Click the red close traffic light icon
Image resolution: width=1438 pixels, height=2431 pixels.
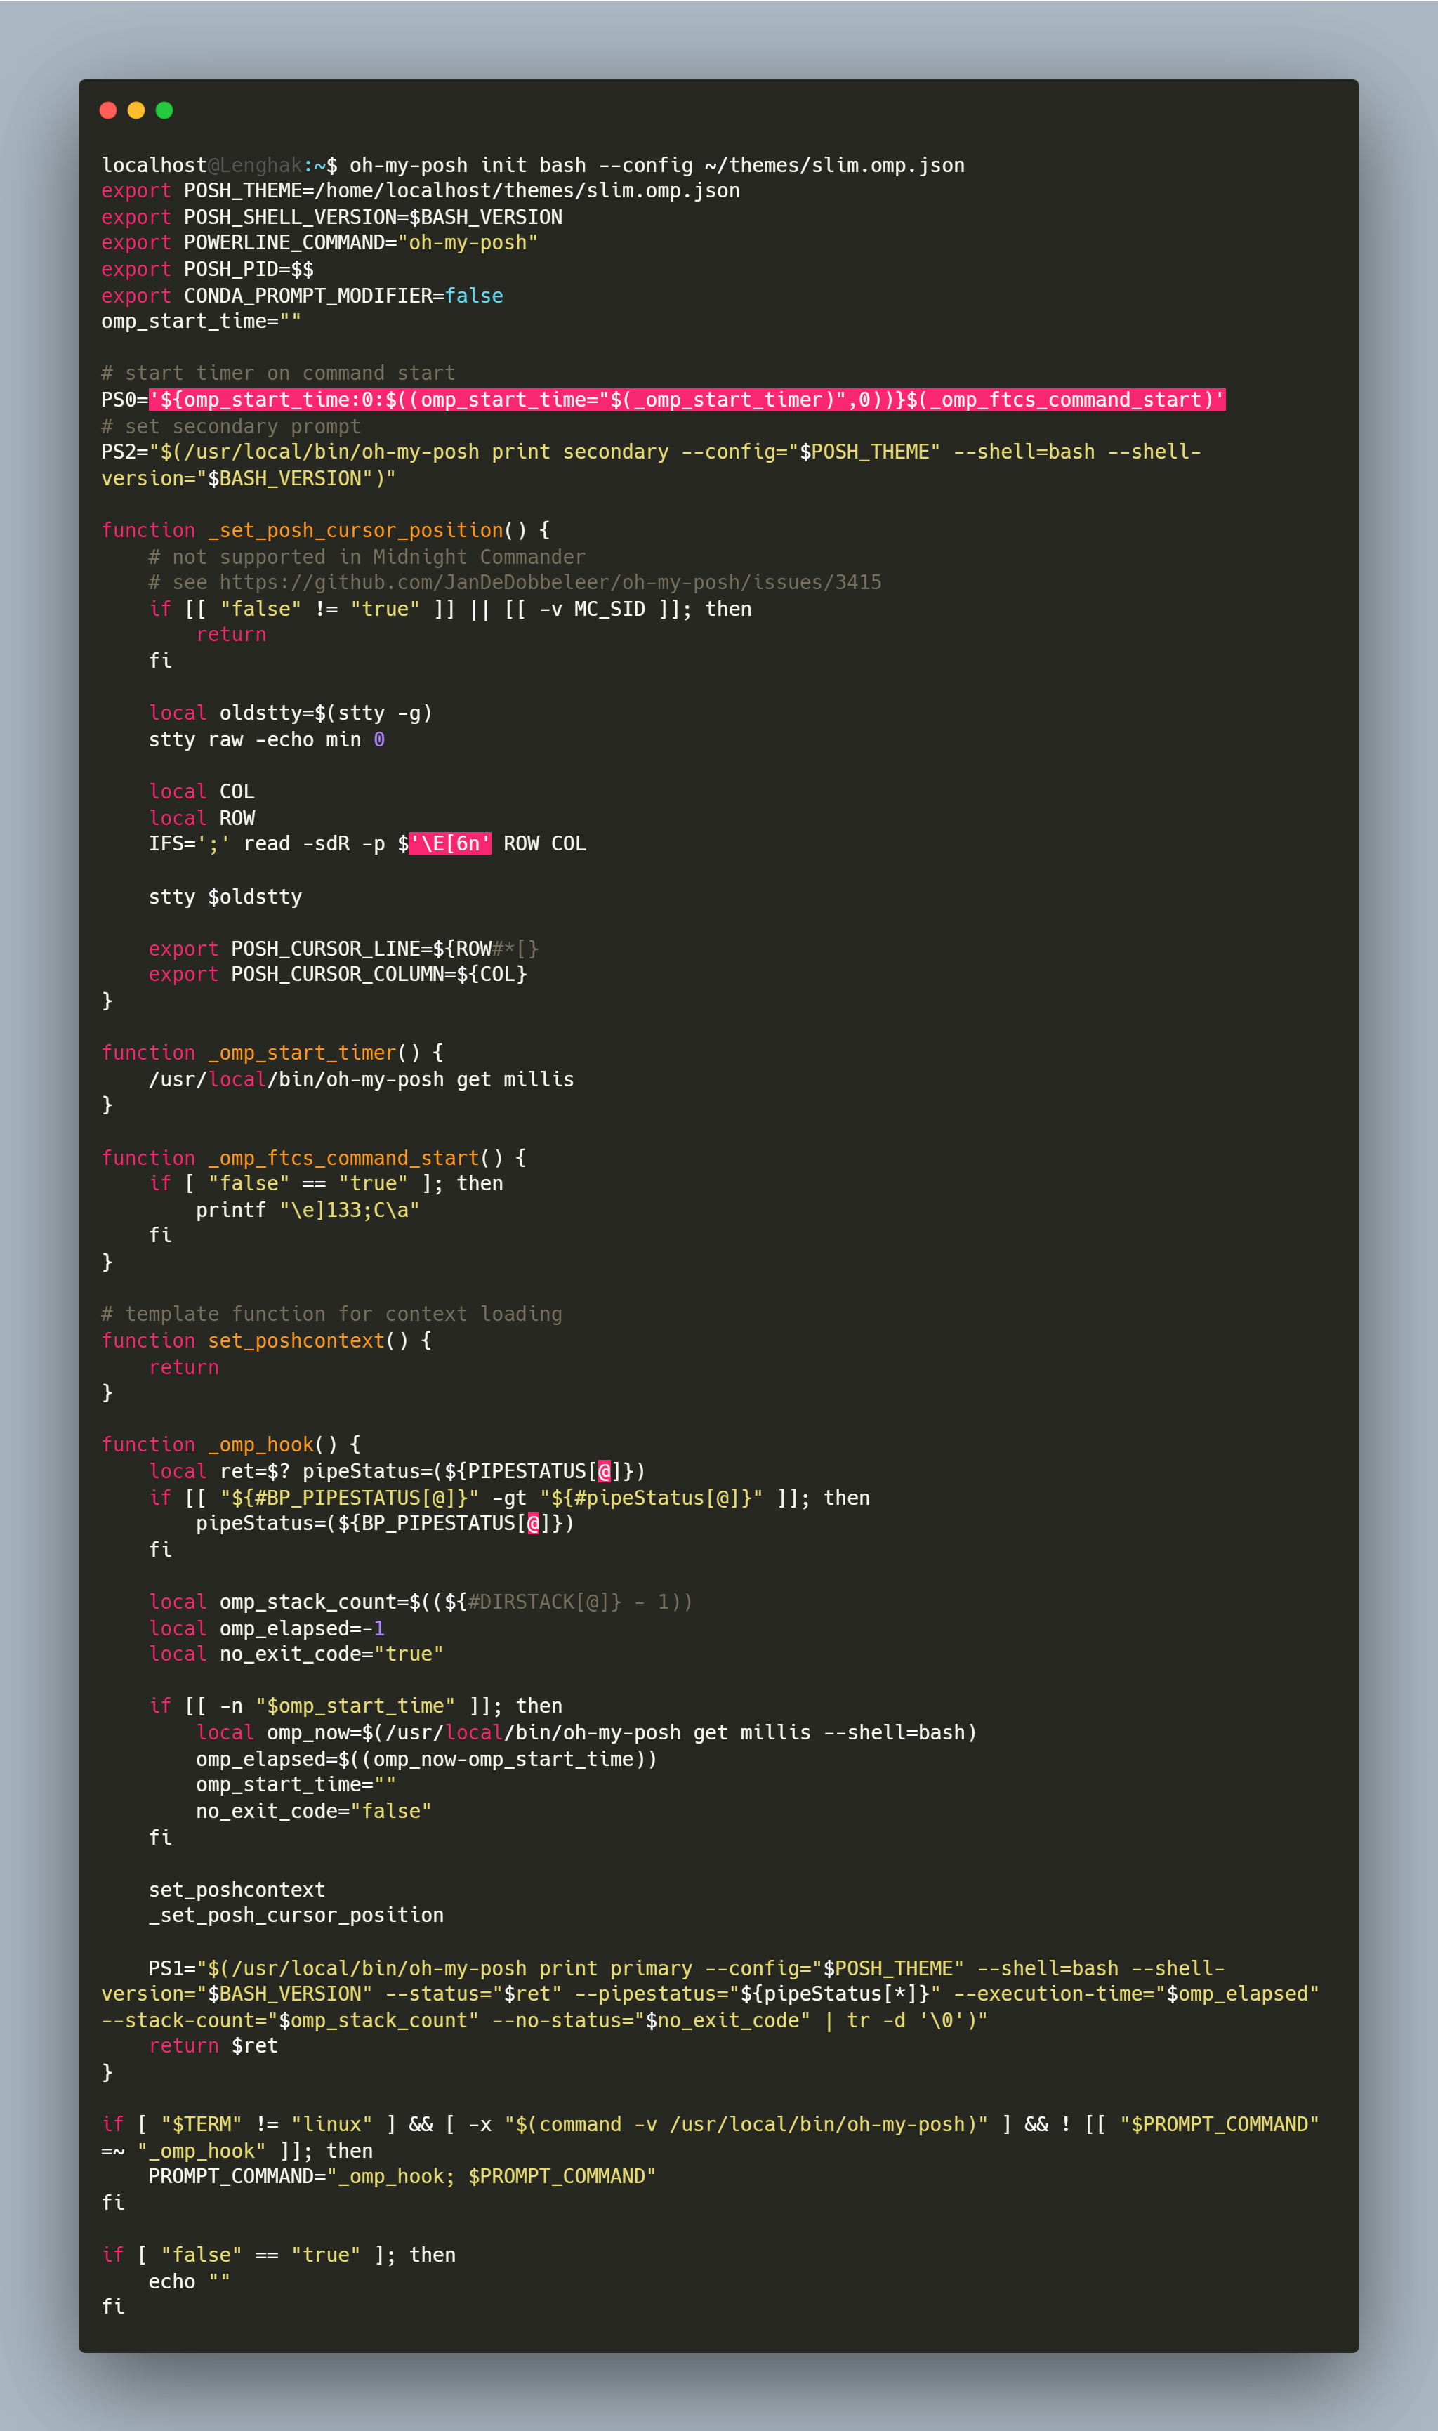coord(107,112)
